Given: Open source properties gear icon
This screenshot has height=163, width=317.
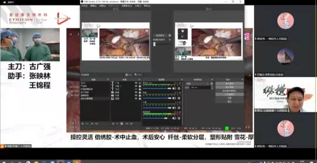Looking at the screenshot, I should (x=122, y=124).
